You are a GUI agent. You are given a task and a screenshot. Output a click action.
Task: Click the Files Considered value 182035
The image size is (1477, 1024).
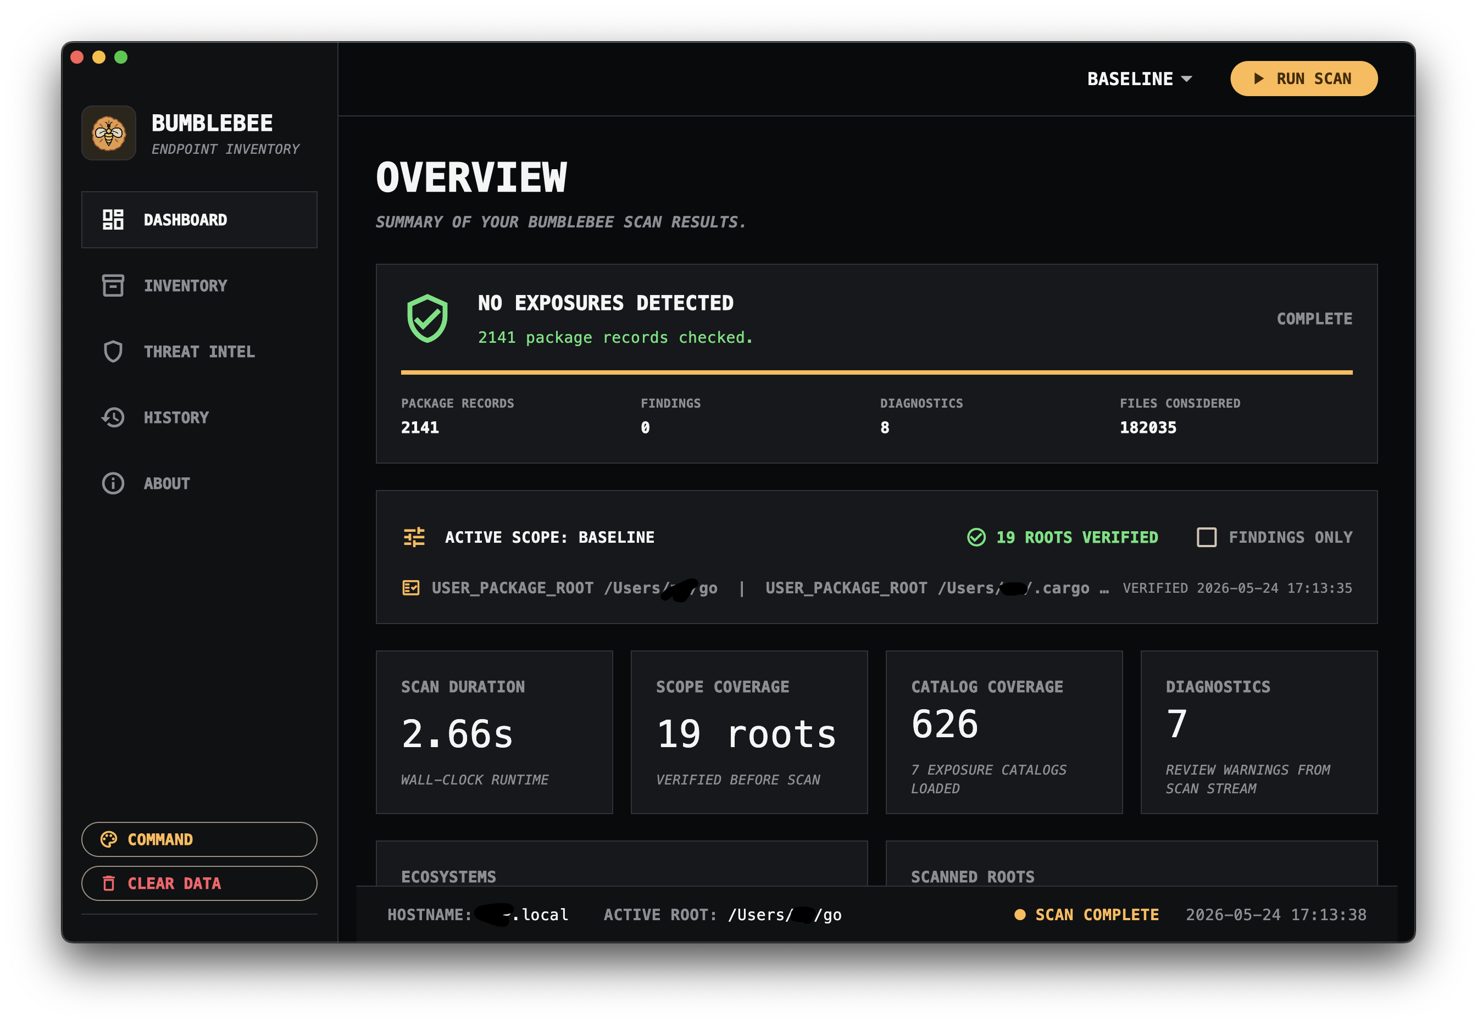point(1148,428)
